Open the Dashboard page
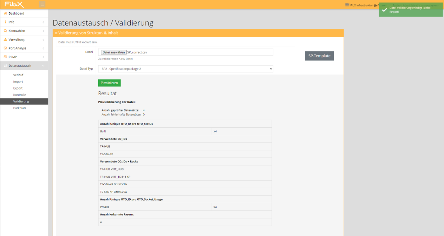 pos(16,13)
